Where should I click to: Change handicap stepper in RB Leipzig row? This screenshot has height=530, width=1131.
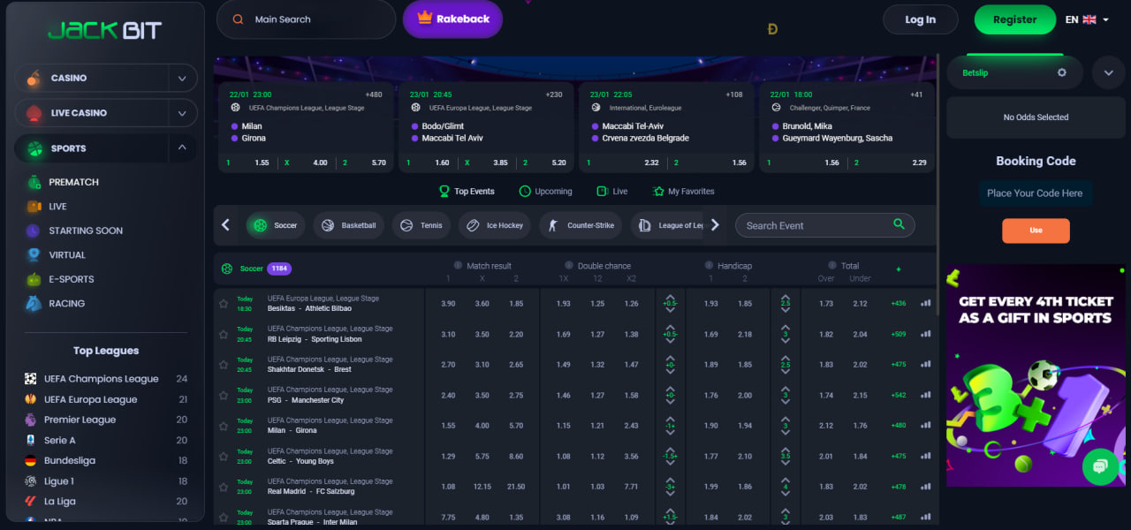[x=670, y=334]
